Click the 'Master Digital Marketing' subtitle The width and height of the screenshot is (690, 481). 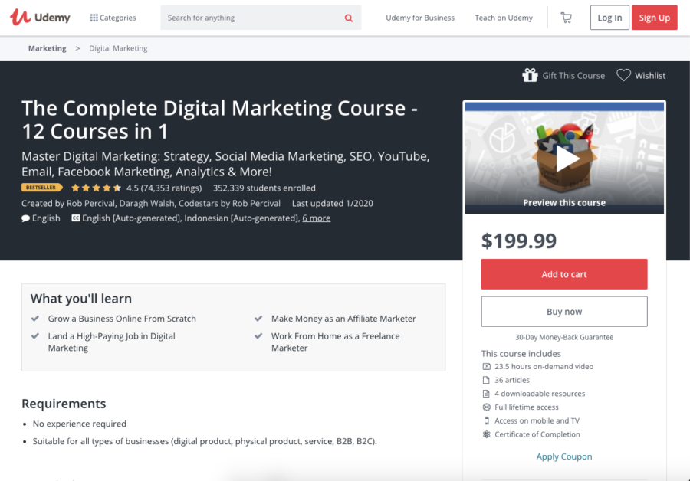[225, 164]
